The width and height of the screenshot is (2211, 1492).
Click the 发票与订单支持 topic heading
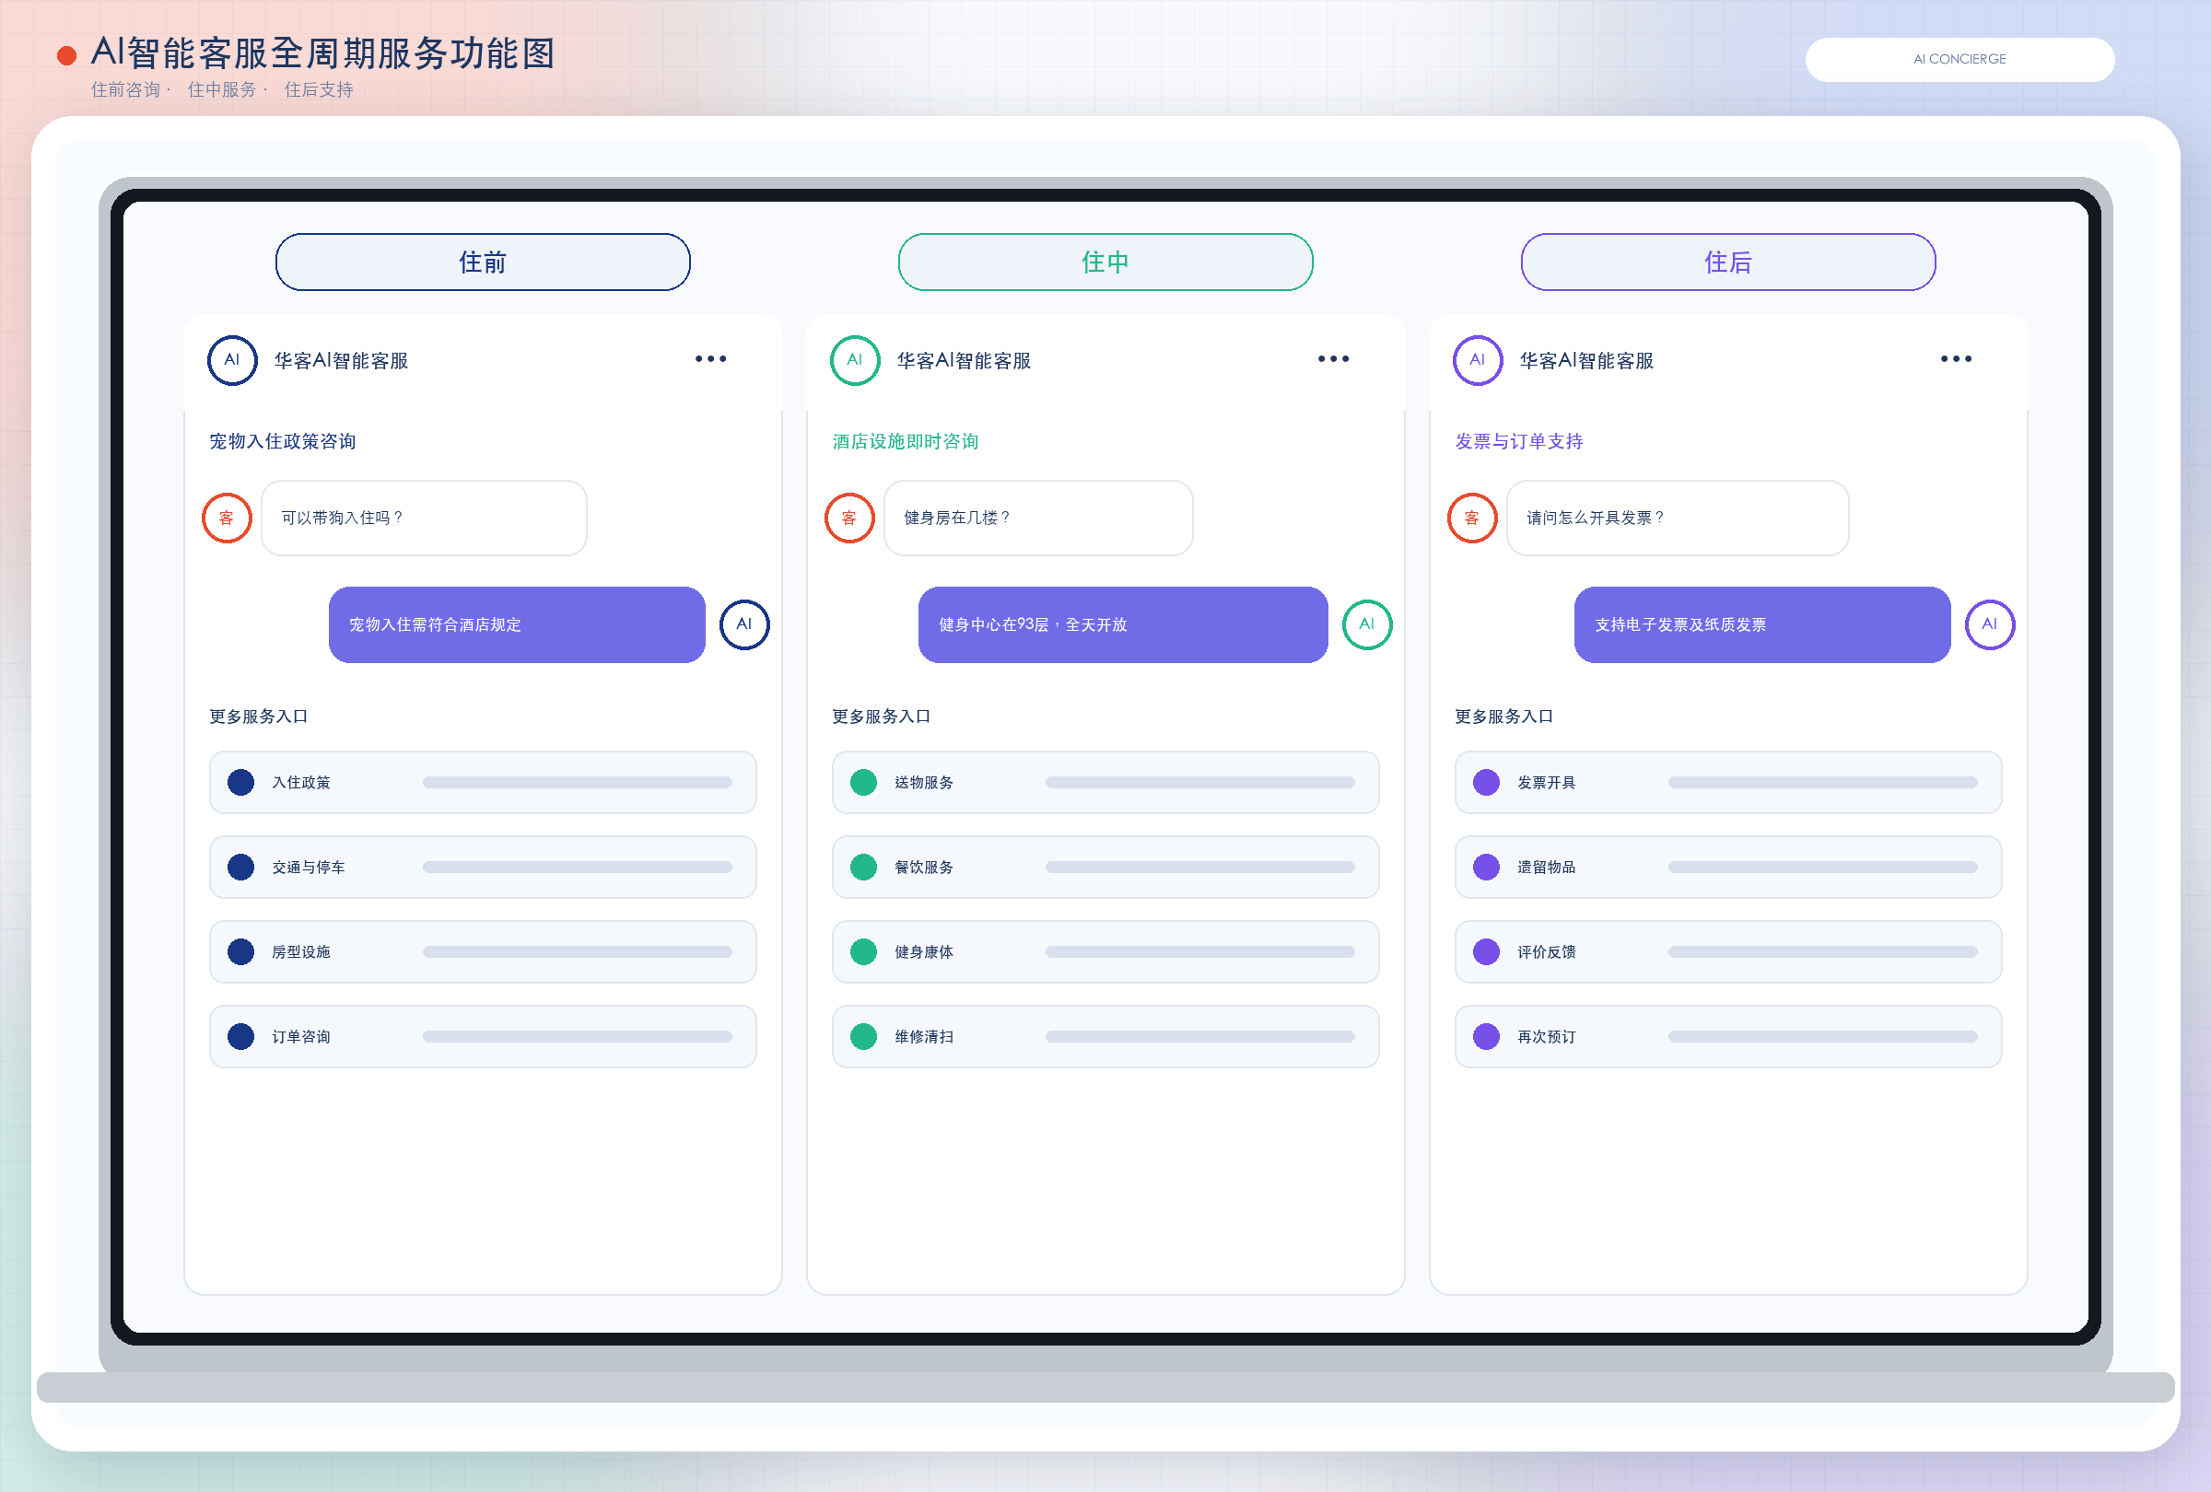click(1518, 441)
